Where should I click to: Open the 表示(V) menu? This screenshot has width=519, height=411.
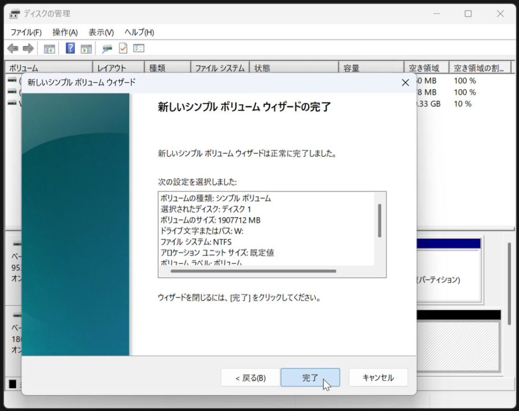tap(101, 32)
